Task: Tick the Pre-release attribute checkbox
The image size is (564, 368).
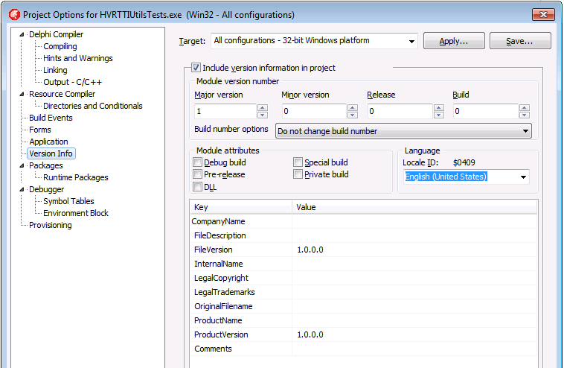Action: coord(198,174)
